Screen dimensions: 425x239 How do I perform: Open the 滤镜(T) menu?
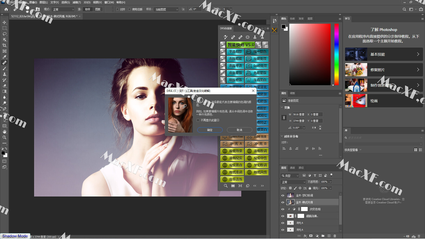(x=76, y=2)
